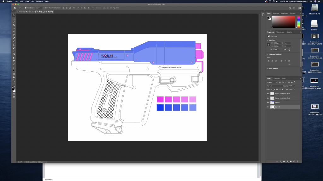The image size is (323, 181).
Task: Open the Adjustments tab
Action: (x=280, y=32)
